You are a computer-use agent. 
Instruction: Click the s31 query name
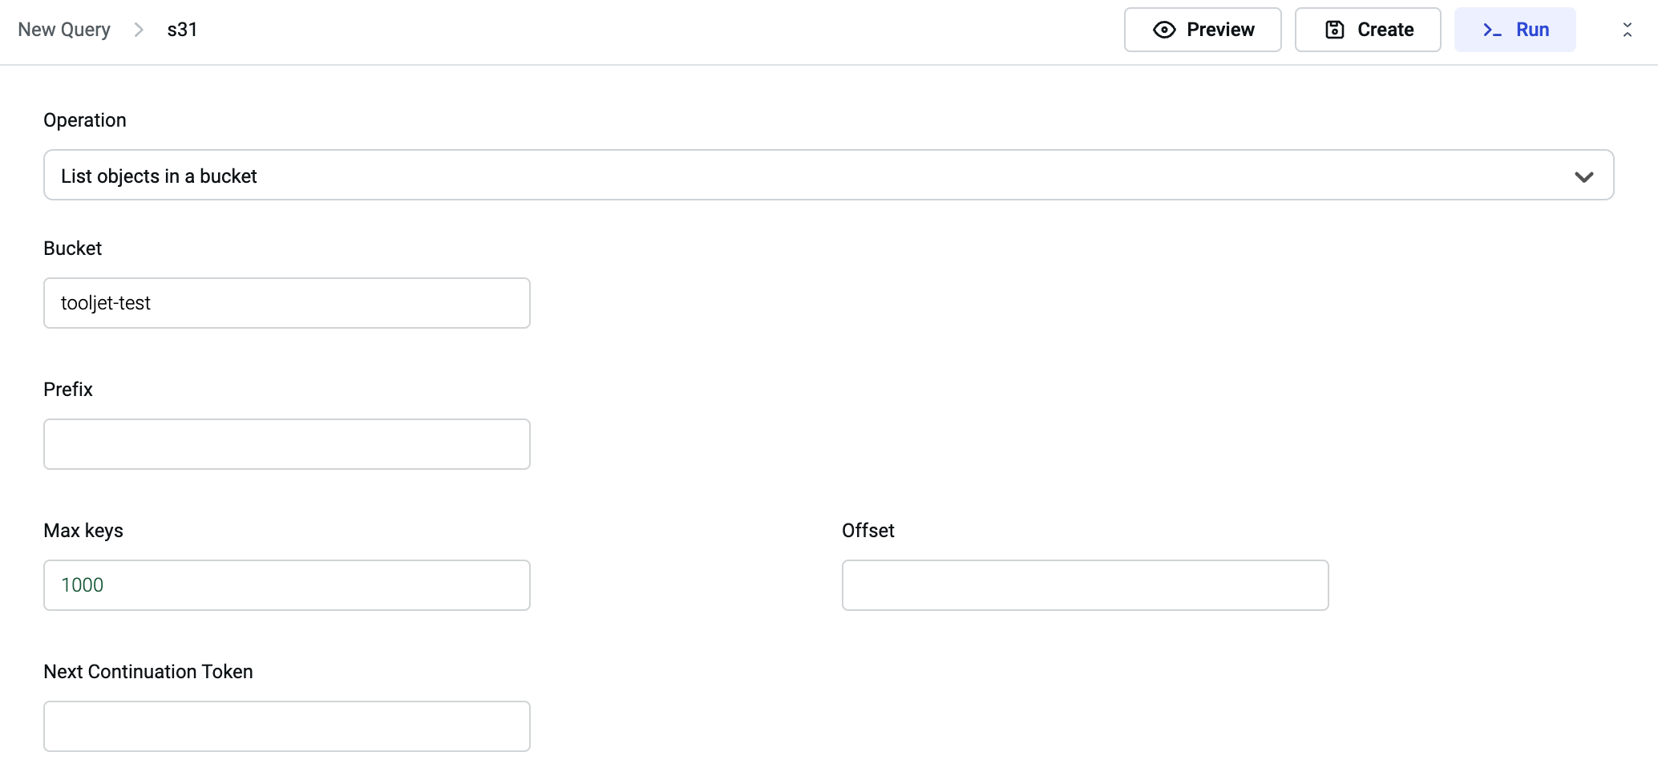click(182, 30)
